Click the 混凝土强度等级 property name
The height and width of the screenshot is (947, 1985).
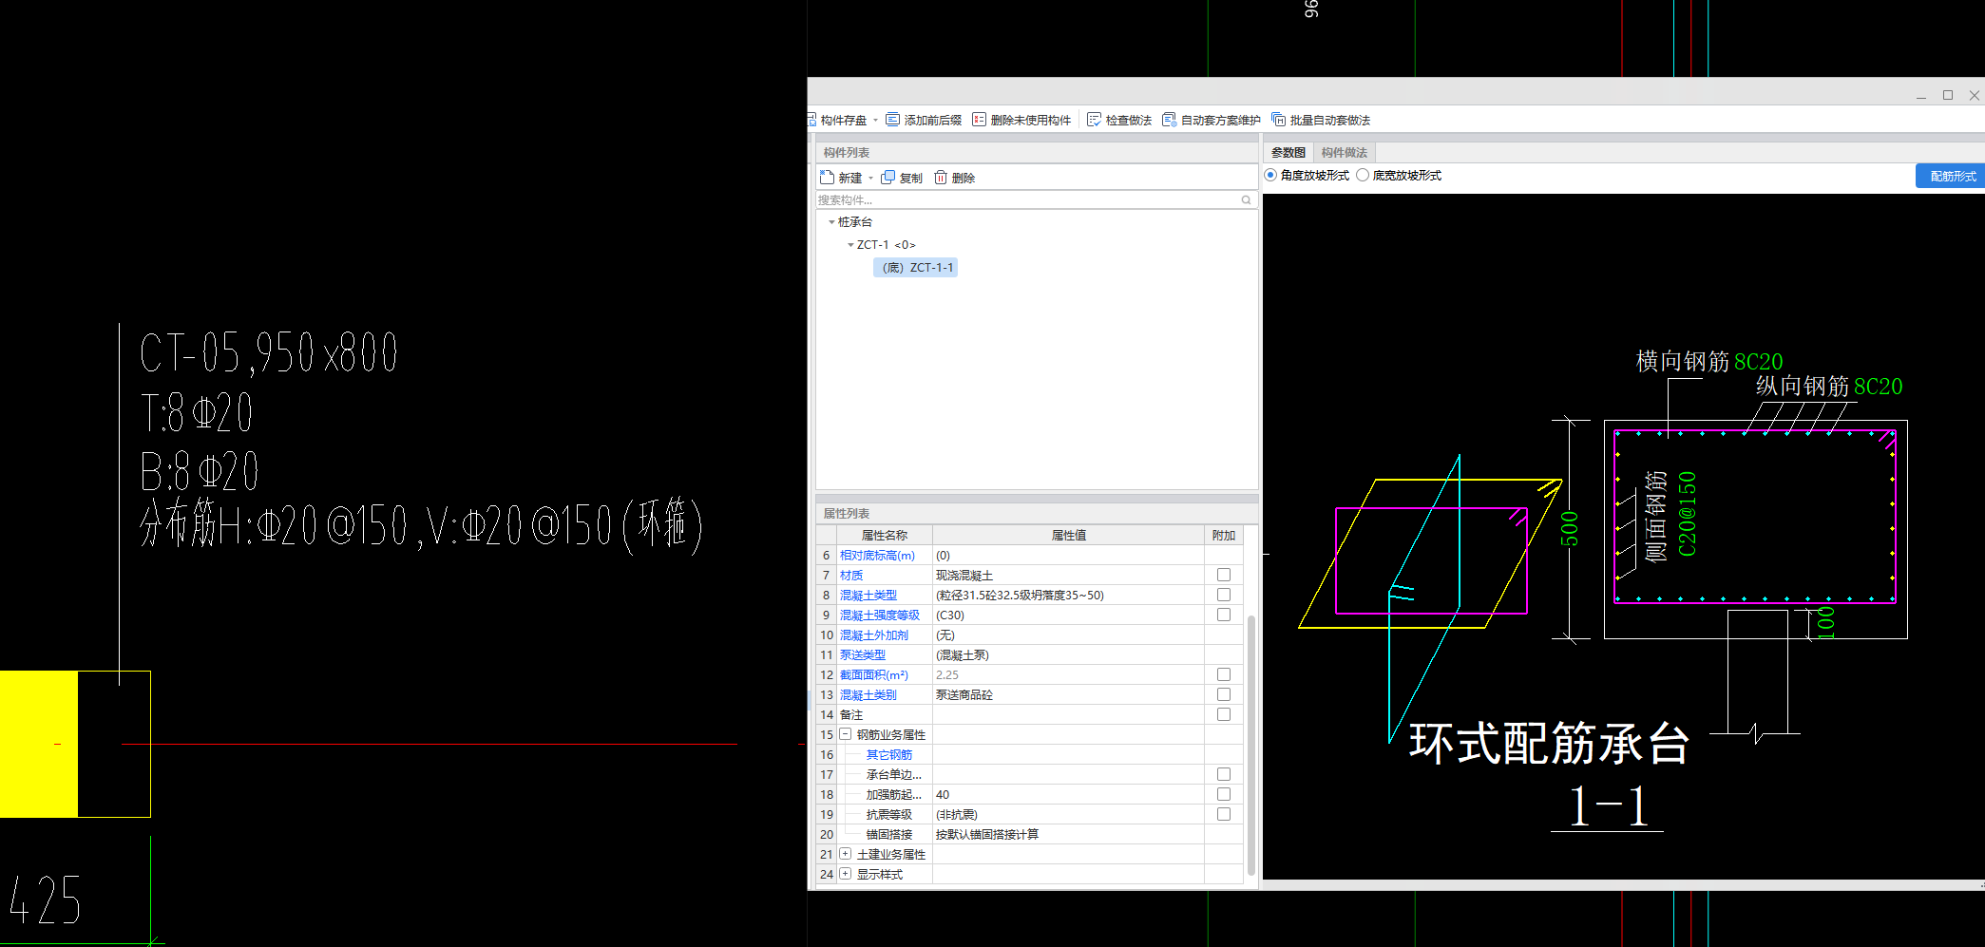click(x=880, y=616)
